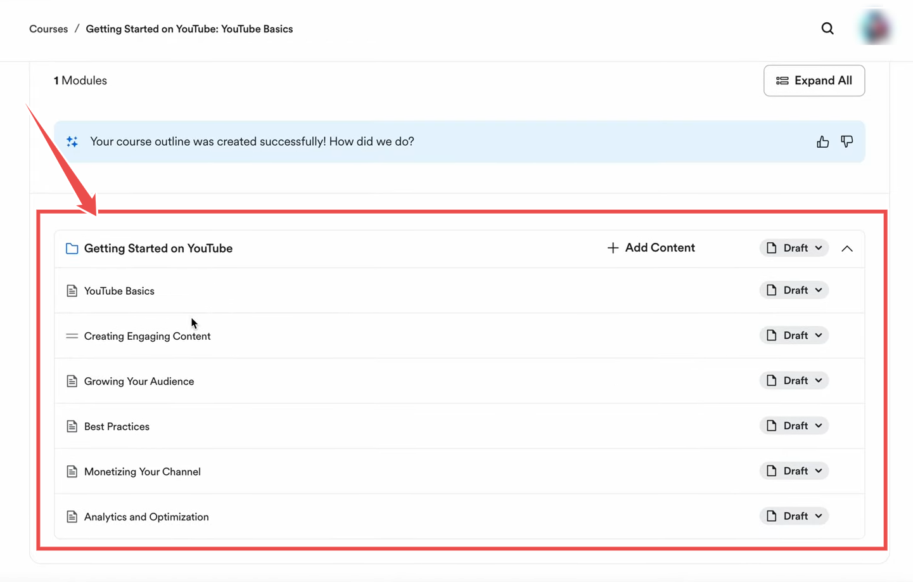Grab drag handle beside Creating Engaging Content
This screenshot has height=582, width=913.
coord(72,336)
